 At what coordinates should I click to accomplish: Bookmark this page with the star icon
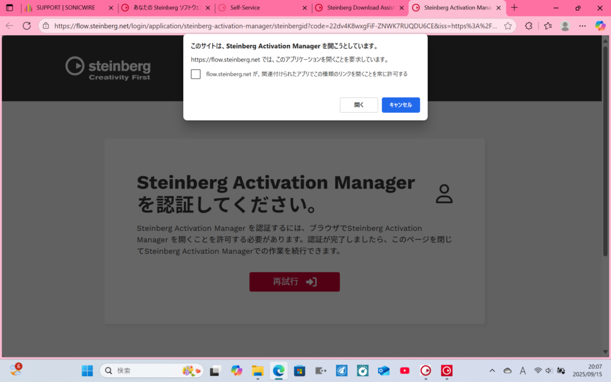coord(508,26)
